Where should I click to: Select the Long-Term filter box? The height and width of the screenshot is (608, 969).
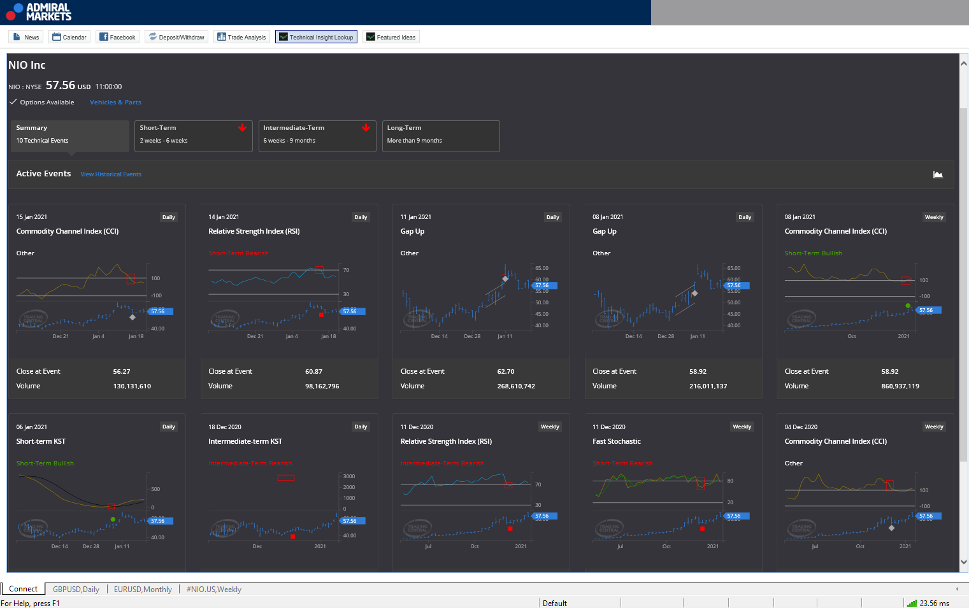440,136
